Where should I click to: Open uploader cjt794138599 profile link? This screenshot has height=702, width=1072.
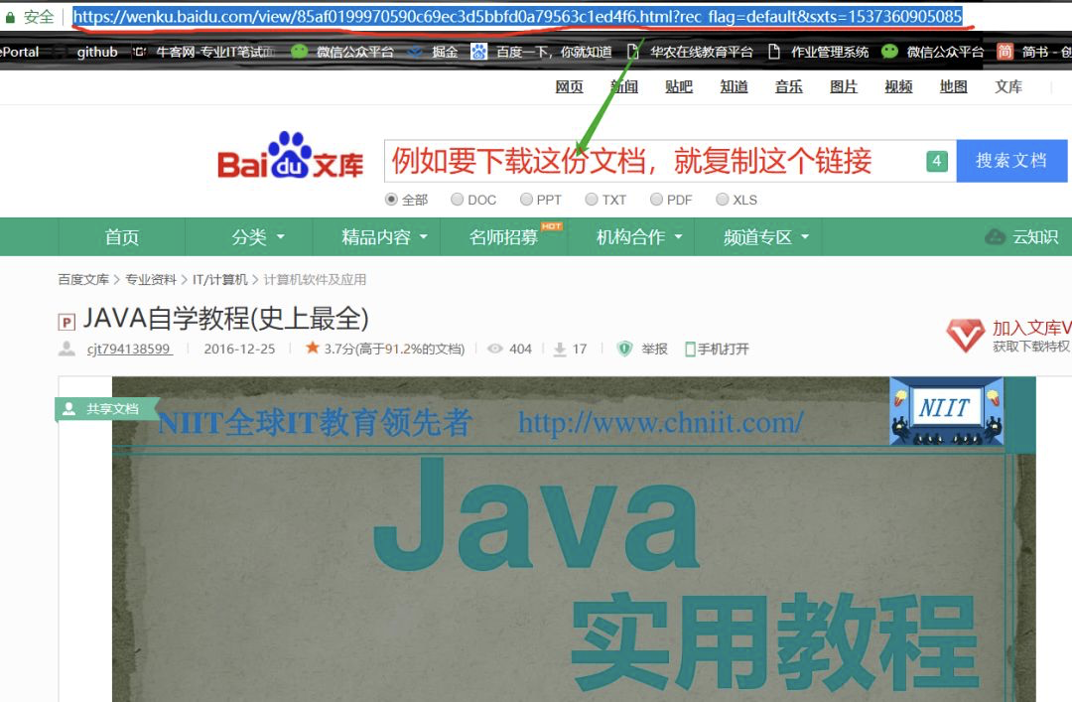tap(129, 349)
